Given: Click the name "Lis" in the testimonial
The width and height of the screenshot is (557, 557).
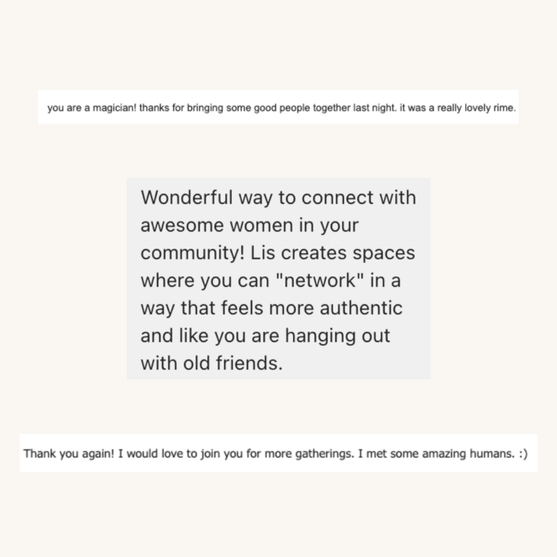Looking at the screenshot, I should click(262, 253).
